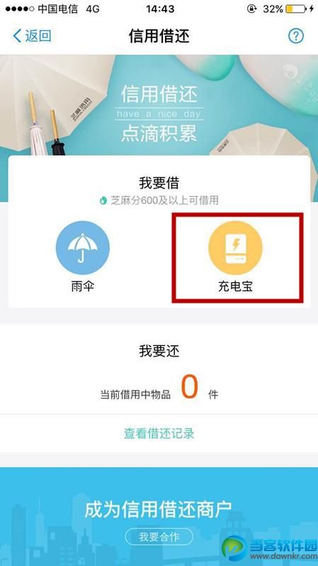Screen dimensions: 318x566
Task: Tap the small Sesame flame icon
Action: (x=103, y=200)
